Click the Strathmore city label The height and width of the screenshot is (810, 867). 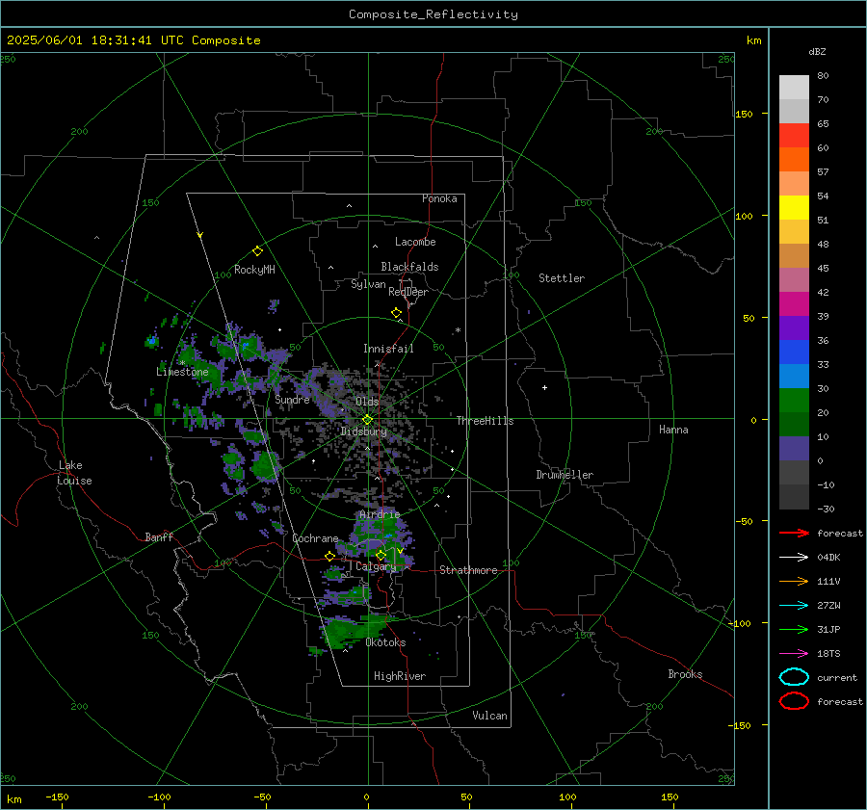pyautogui.click(x=468, y=570)
